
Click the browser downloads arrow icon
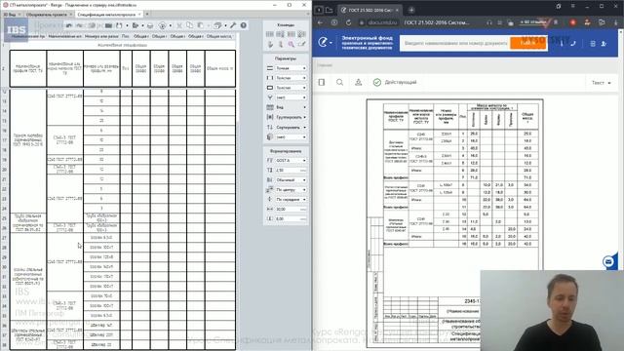coord(616,22)
